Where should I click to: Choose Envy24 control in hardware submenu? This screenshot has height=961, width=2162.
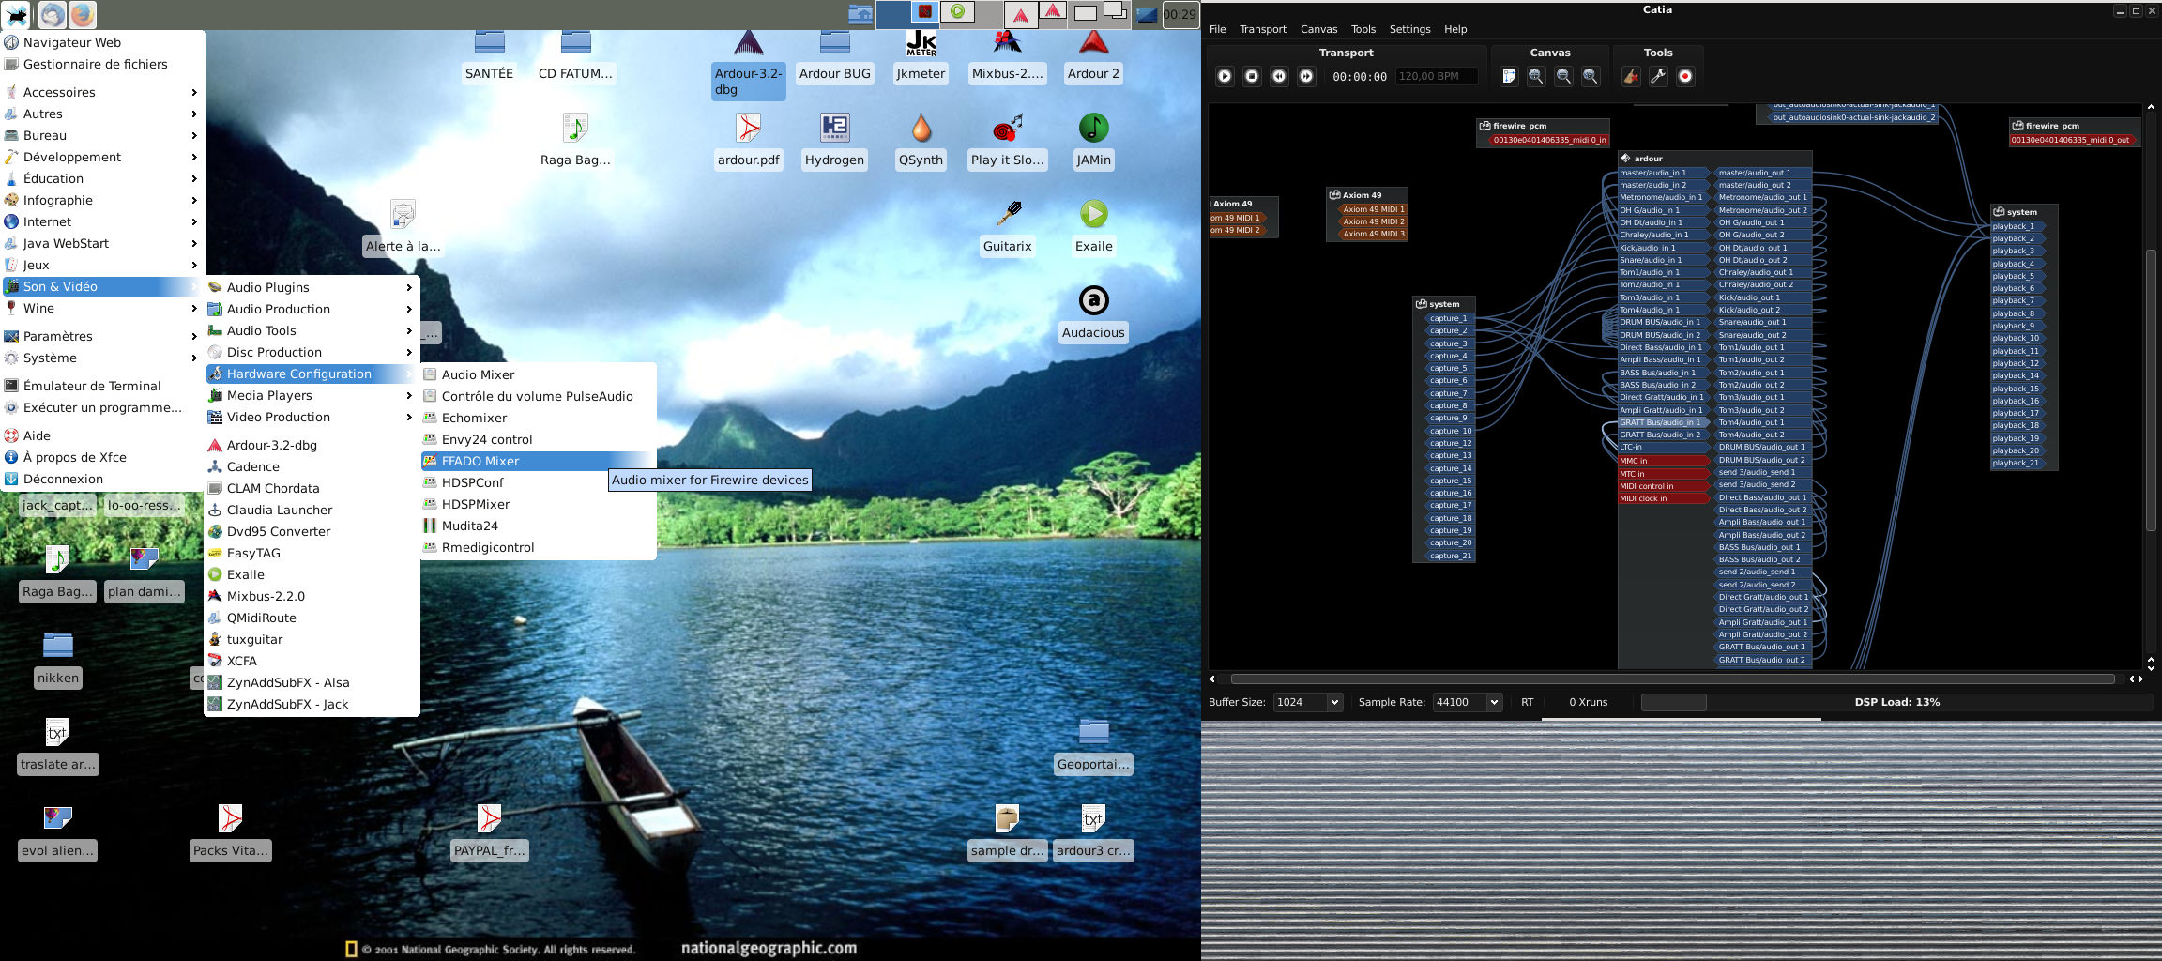(x=538, y=439)
